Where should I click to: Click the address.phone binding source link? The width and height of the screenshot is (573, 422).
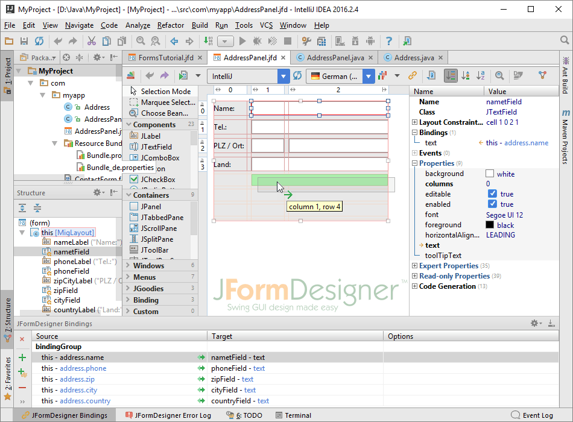pyautogui.click(x=83, y=368)
